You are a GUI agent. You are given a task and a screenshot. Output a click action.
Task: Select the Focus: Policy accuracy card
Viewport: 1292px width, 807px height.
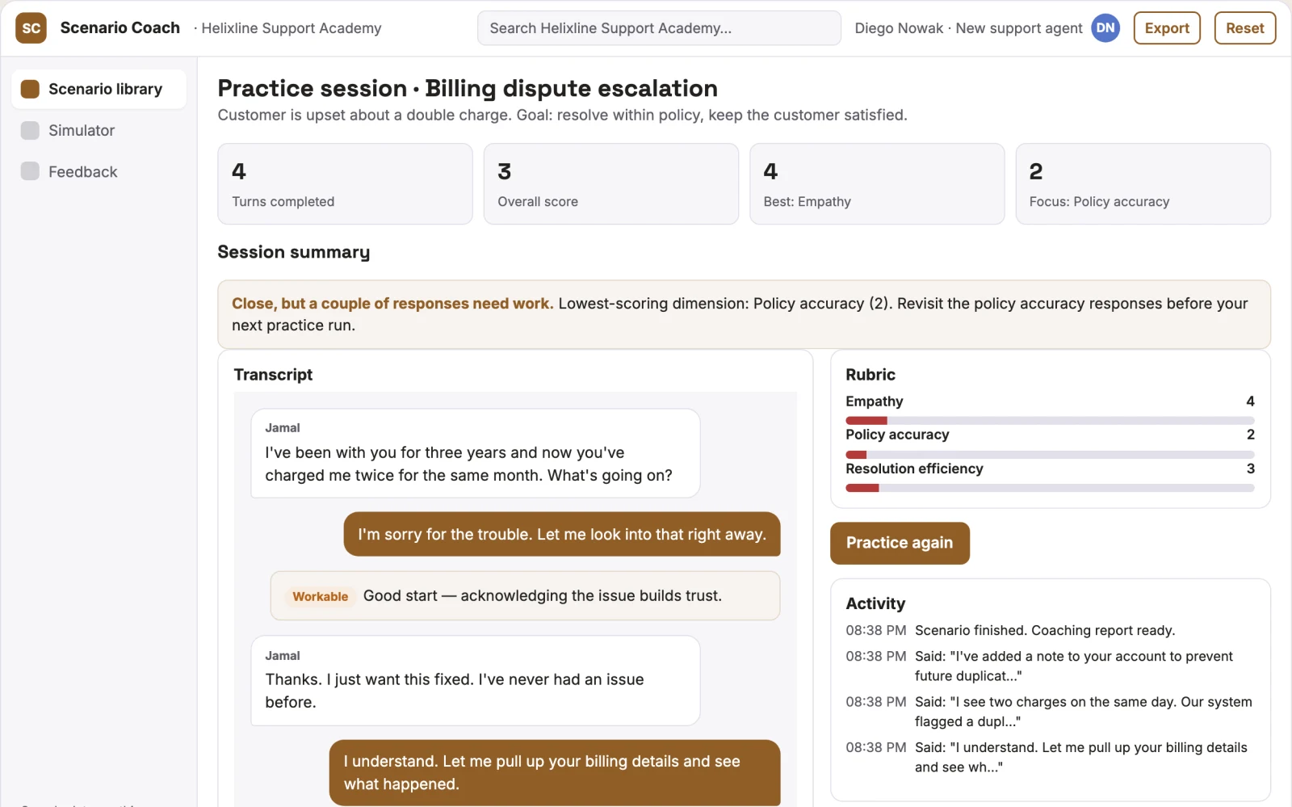click(x=1143, y=184)
